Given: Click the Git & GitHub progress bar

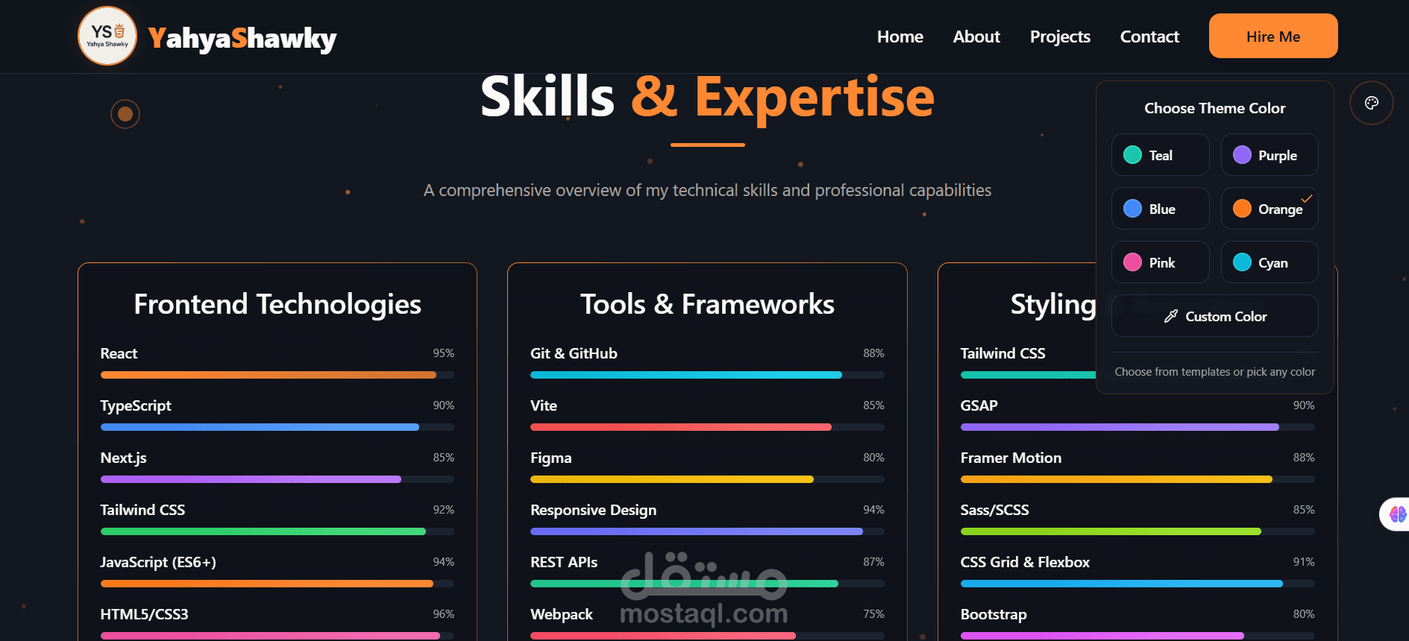Looking at the screenshot, I should point(707,375).
